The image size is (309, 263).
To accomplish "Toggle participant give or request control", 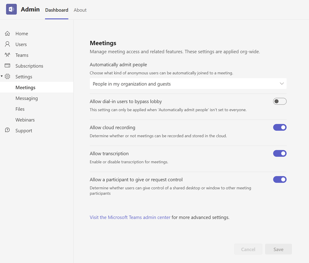I will point(279,179).
